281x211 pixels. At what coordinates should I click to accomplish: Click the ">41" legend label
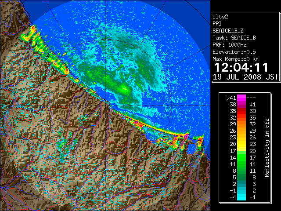coord(231,98)
